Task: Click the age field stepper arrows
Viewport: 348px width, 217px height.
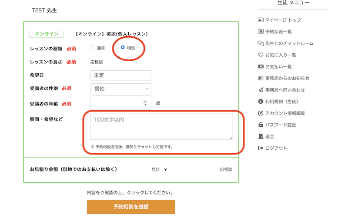Action: [145, 103]
